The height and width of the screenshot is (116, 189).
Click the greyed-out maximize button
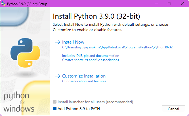pyautogui.click(x=169, y=4)
